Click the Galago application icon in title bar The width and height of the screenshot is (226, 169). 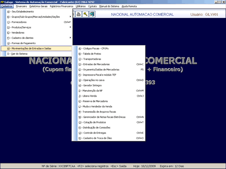pyautogui.click(x=2, y=2)
